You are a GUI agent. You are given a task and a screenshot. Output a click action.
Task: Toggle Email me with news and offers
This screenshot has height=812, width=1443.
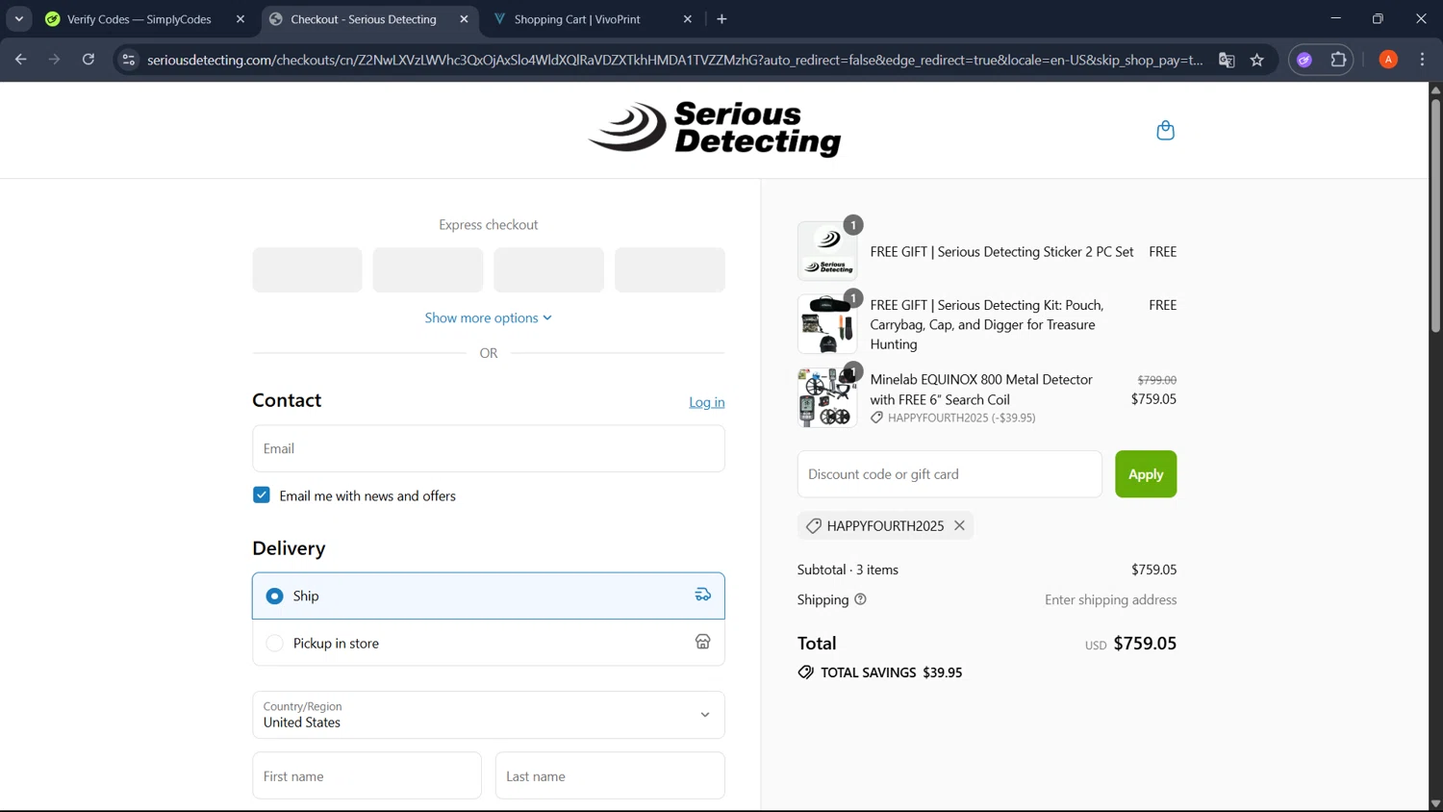pos(262,495)
